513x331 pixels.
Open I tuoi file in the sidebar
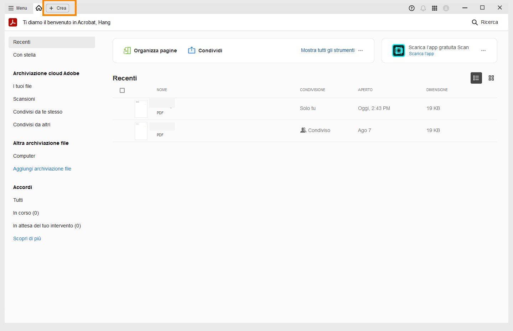coord(22,86)
